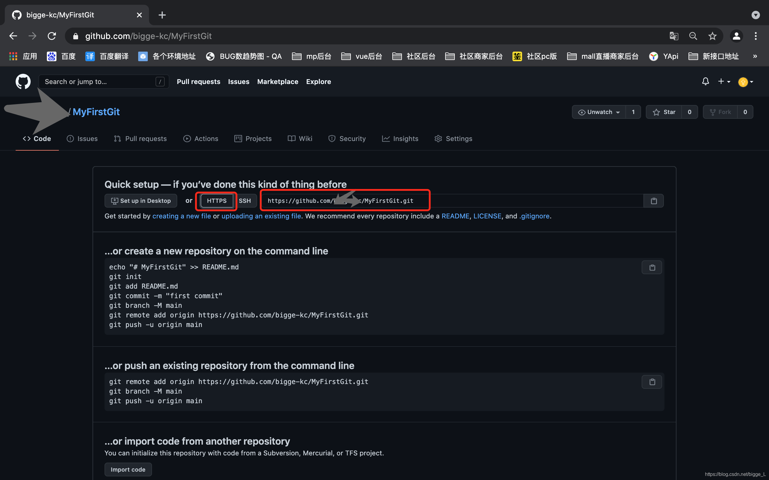Switch to the Security tab
Image resolution: width=769 pixels, height=480 pixels.
347,139
